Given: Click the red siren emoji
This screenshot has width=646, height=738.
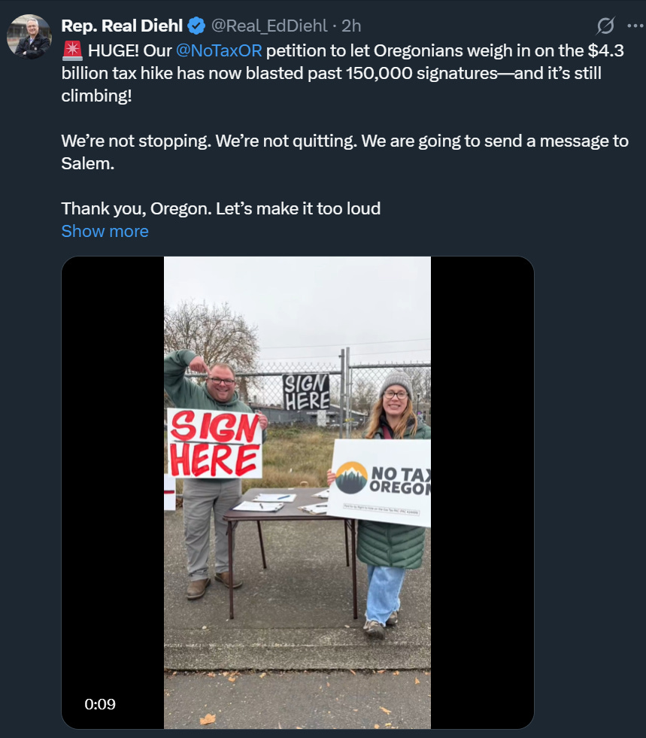Looking at the screenshot, I should coord(72,51).
